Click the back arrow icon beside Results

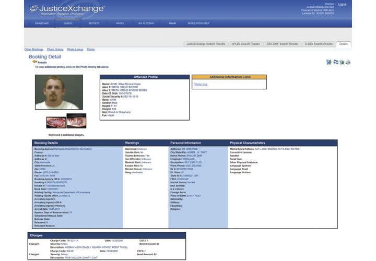[34, 62]
